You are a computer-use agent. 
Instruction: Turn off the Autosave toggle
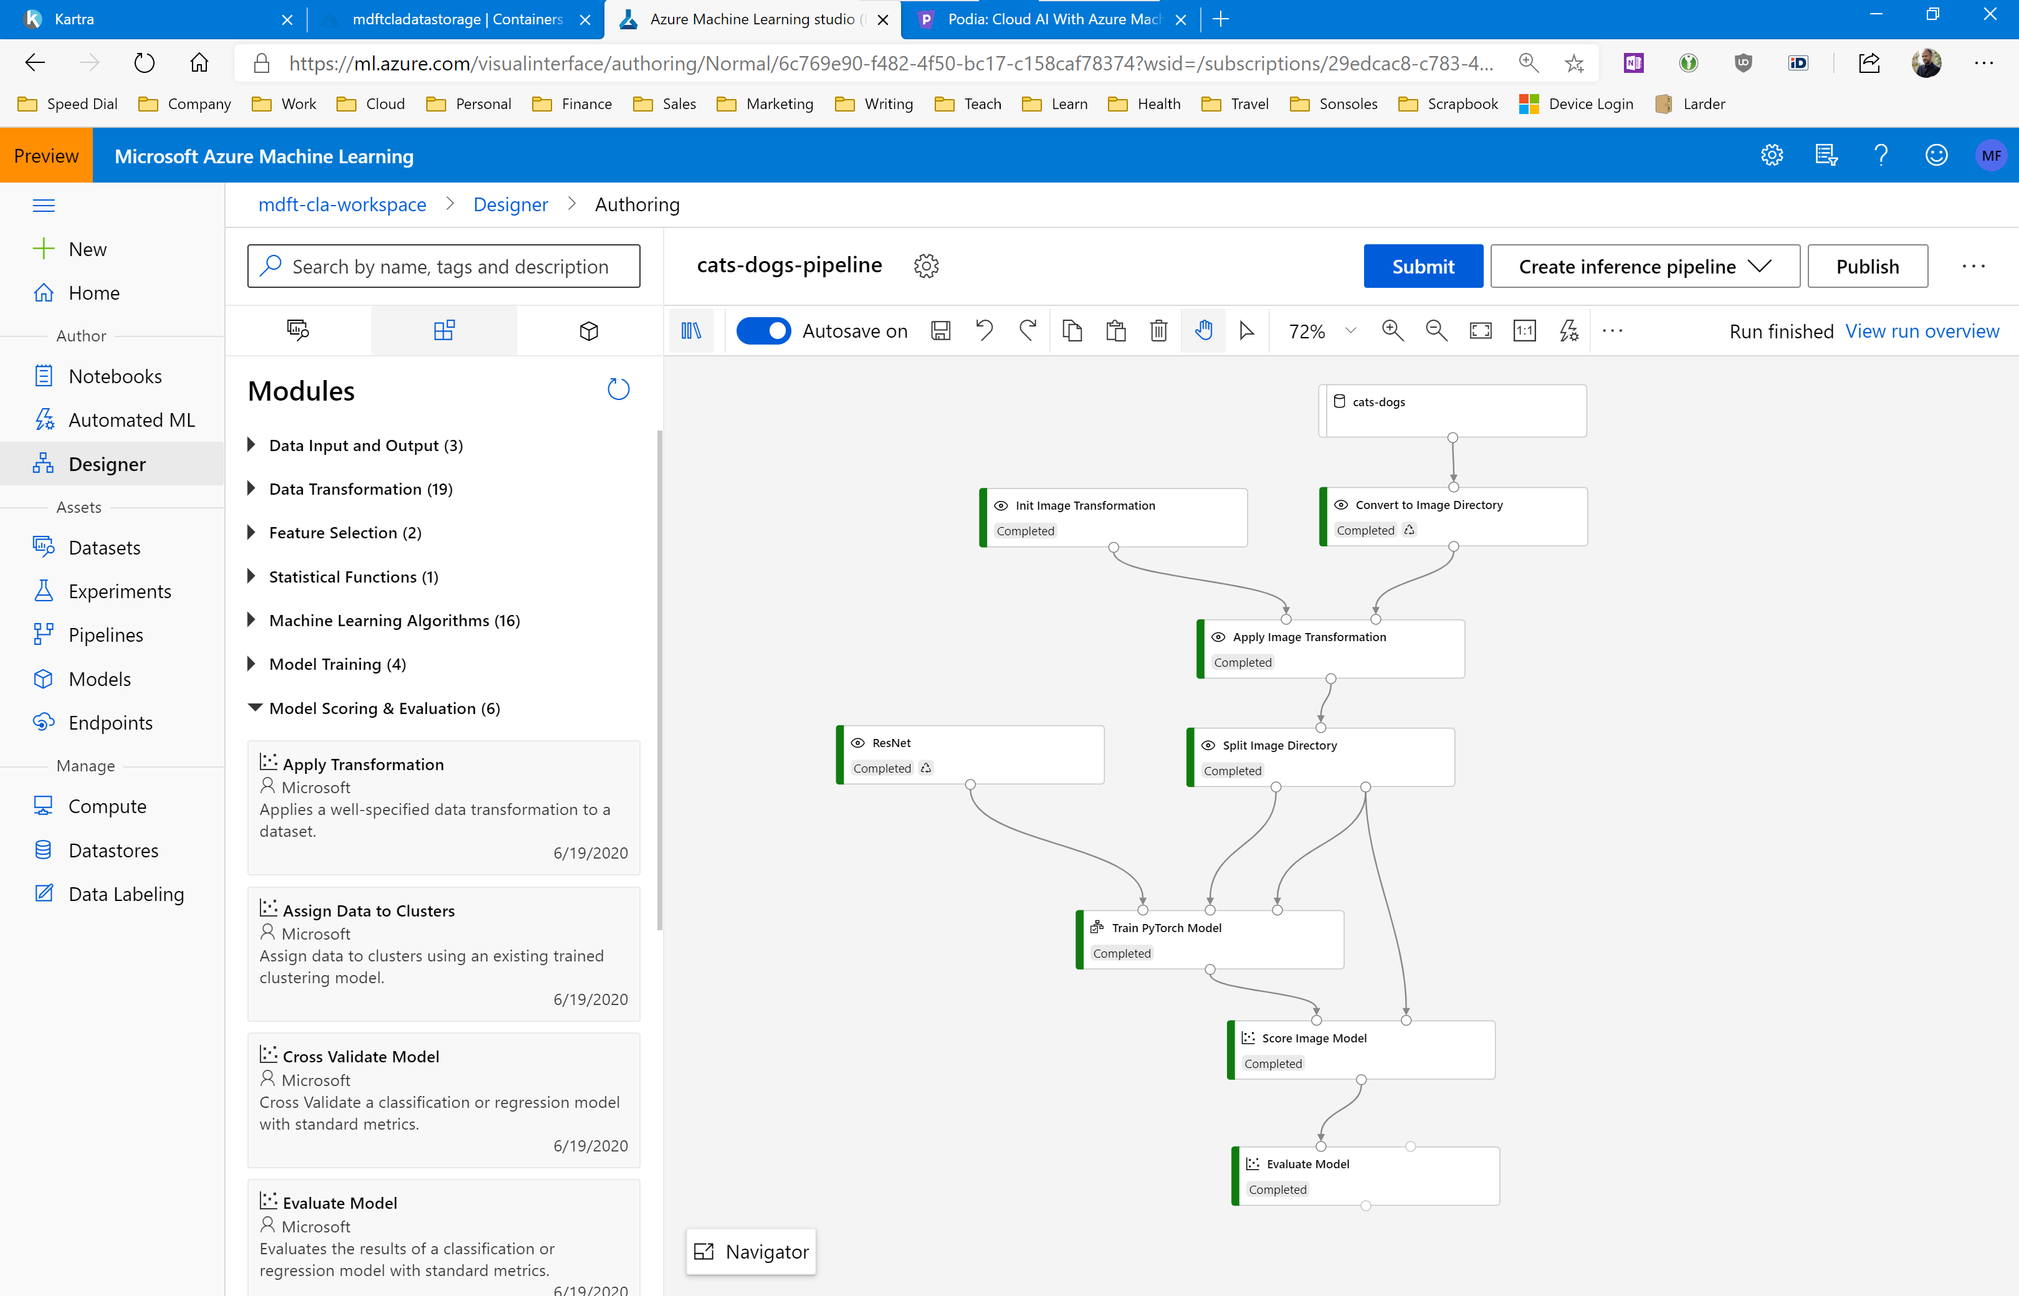763,331
